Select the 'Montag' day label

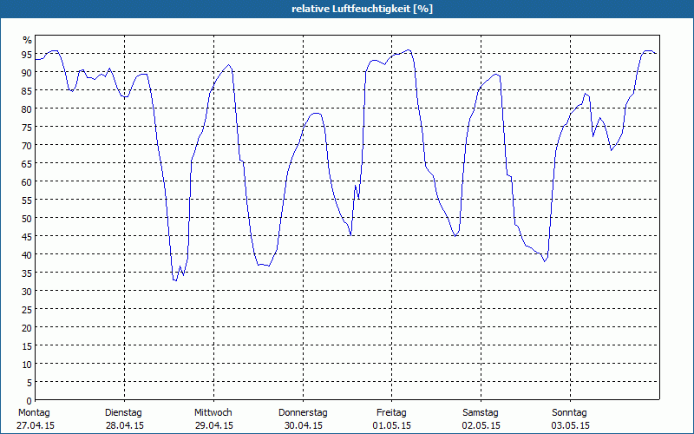coord(34,413)
